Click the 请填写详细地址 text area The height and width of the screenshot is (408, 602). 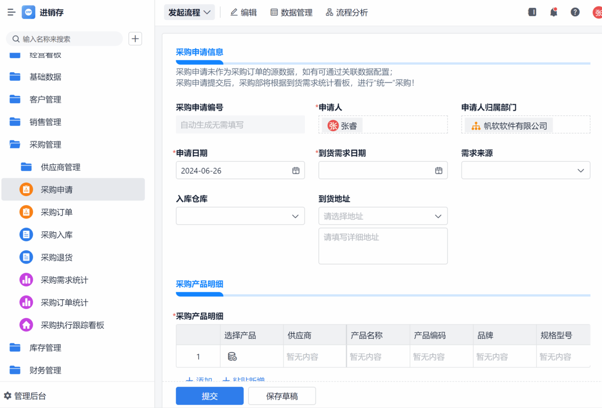coord(383,246)
